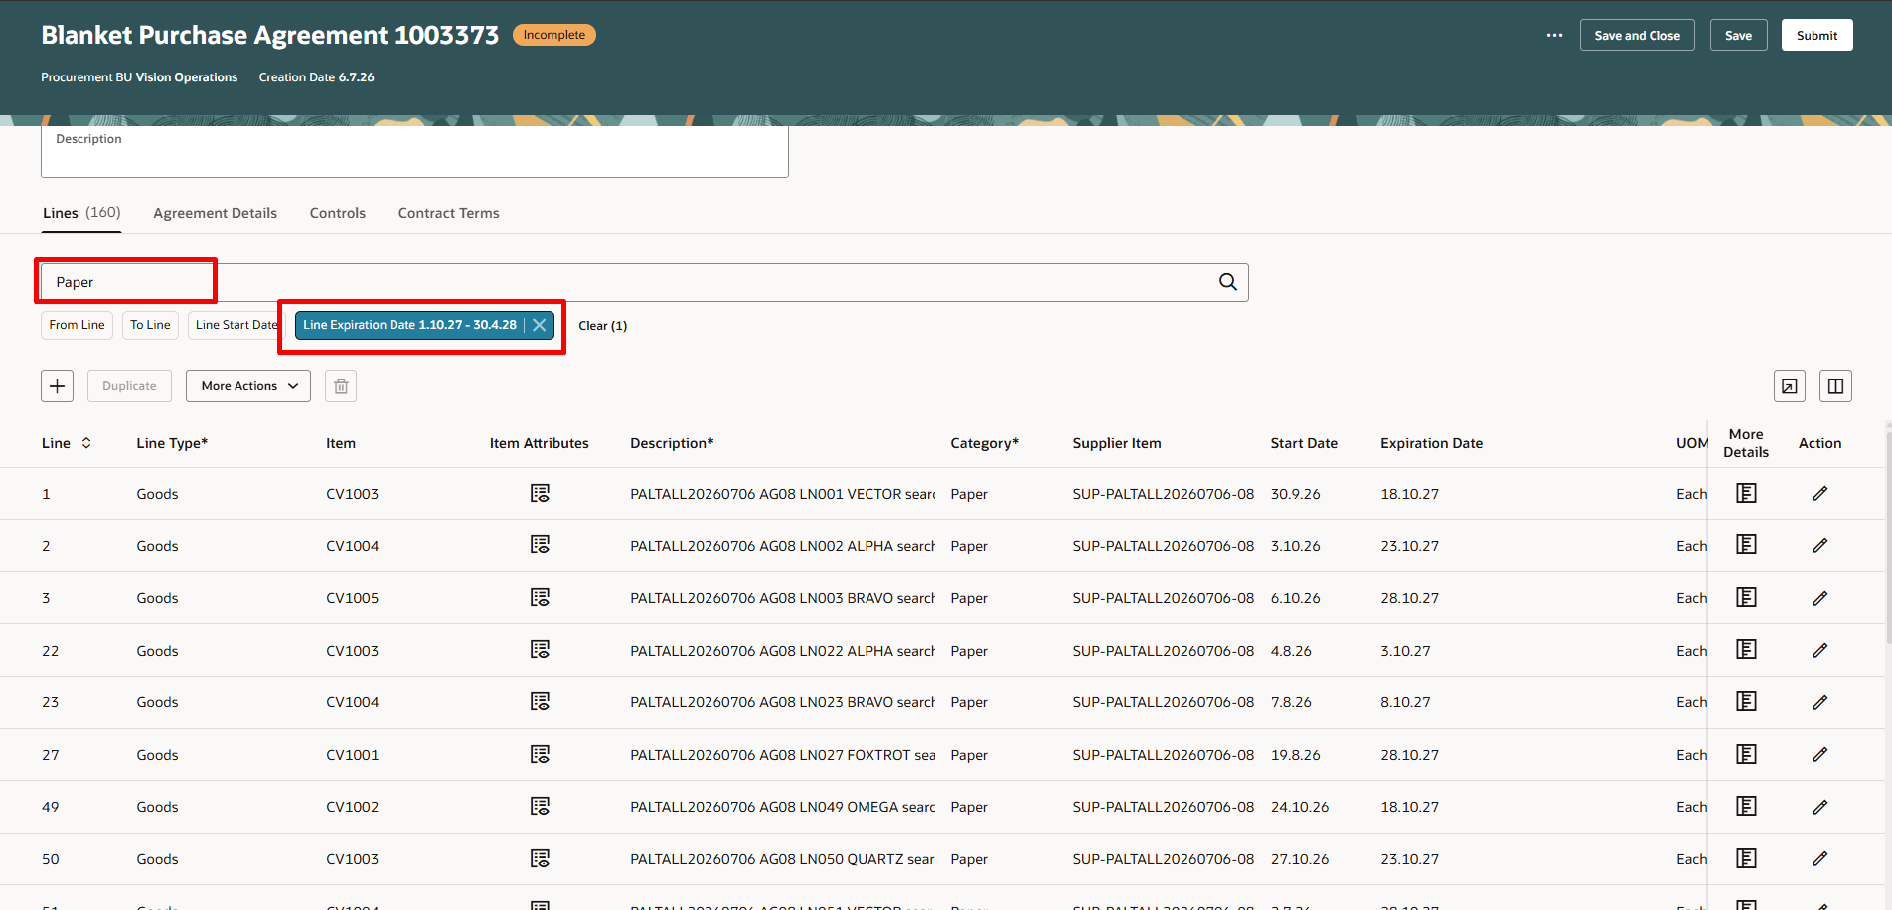Click the LN027 FOXTROT description cell
The width and height of the screenshot is (1892, 910).
782,755
